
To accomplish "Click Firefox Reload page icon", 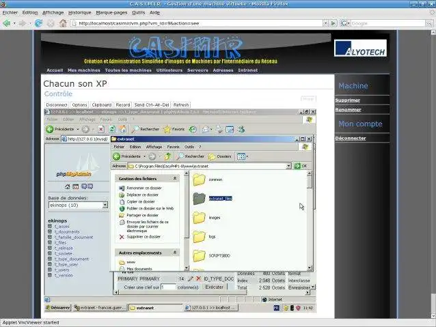I will tap(38, 23).
